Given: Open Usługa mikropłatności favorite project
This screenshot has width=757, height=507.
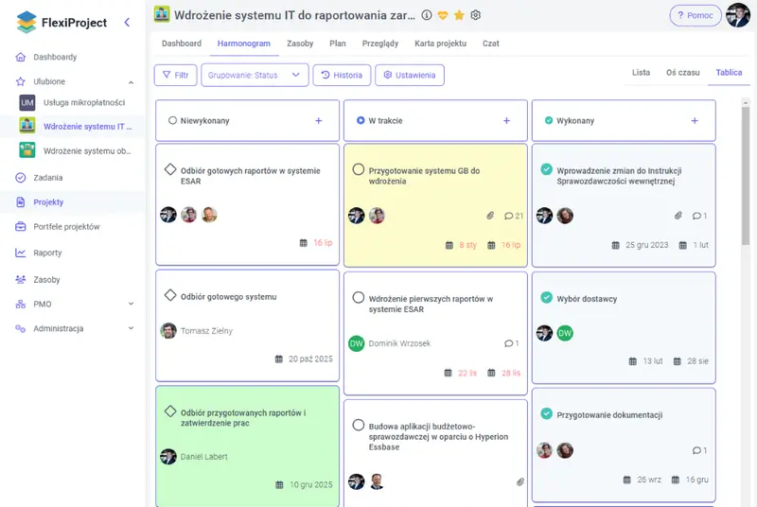Looking at the screenshot, I should pyautogui.click(x=84, y=102).
